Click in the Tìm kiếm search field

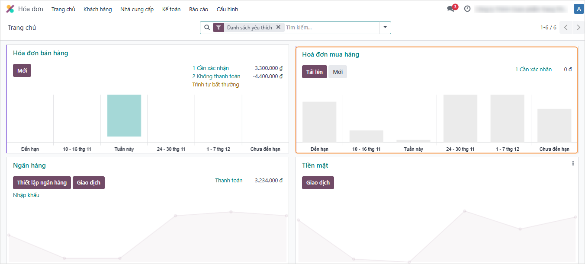pyautogui.click(x=331, y=28)
